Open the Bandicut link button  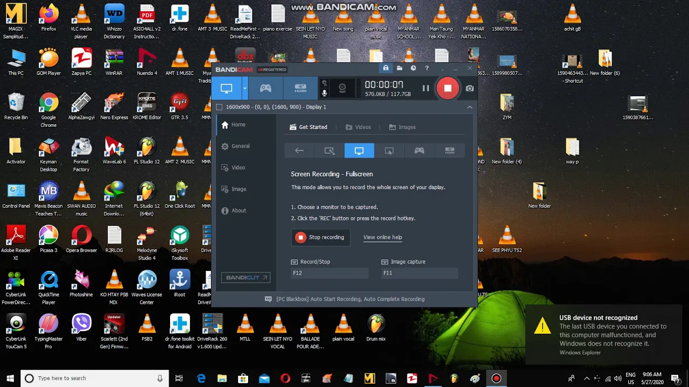coord(245,277)
